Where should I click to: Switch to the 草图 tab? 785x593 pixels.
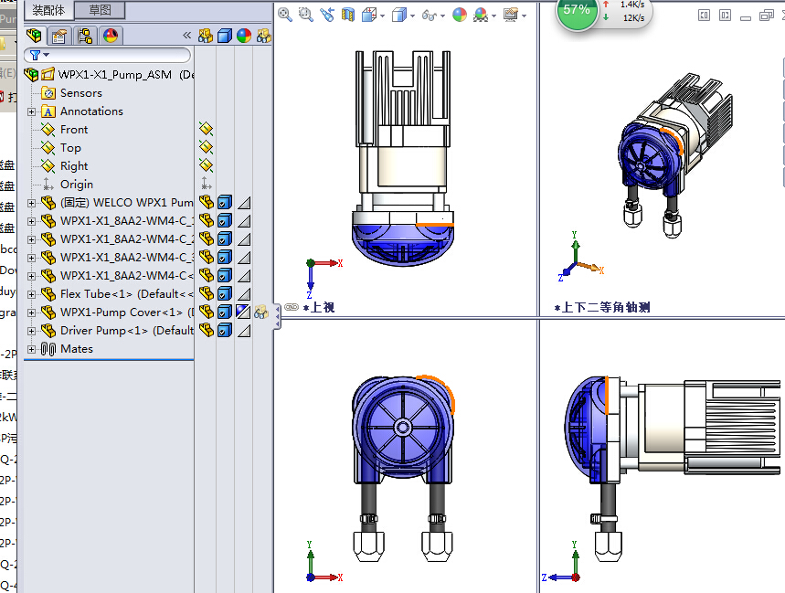pyautogui.click(x=100, y=11)
